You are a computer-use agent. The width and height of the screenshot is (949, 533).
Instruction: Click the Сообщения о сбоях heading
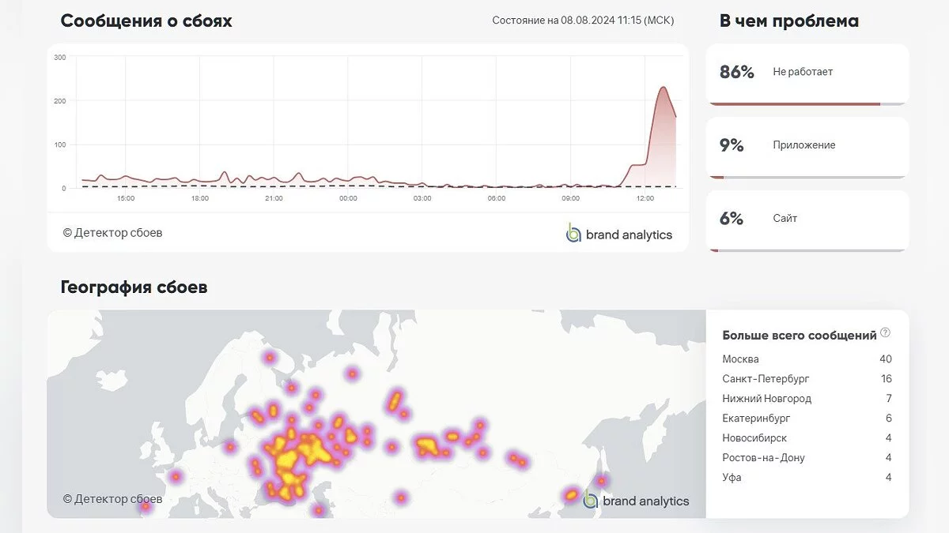[x=146, y=21]
